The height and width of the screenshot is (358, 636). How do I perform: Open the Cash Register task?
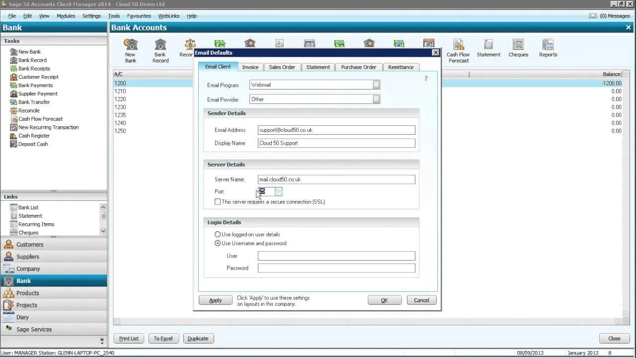tap(34, 136)
